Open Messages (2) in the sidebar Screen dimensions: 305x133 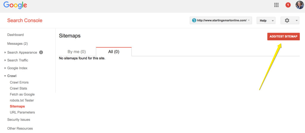(x=18, y=44)
